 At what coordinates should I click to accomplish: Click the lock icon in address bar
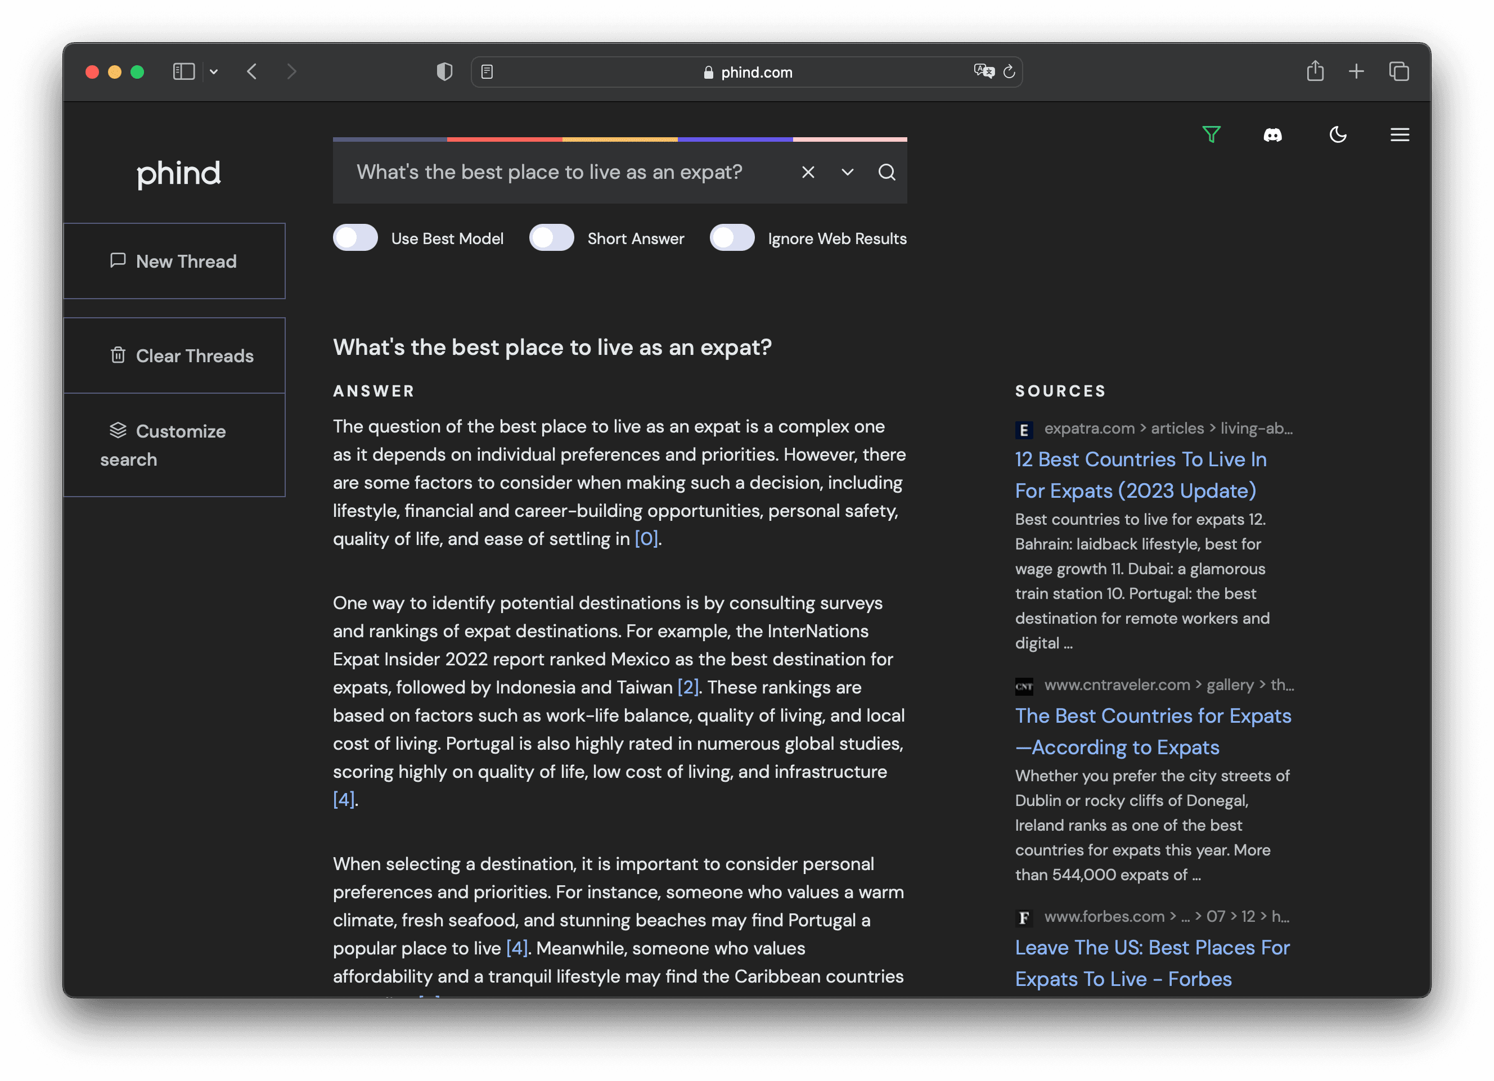tap(708, 72)
